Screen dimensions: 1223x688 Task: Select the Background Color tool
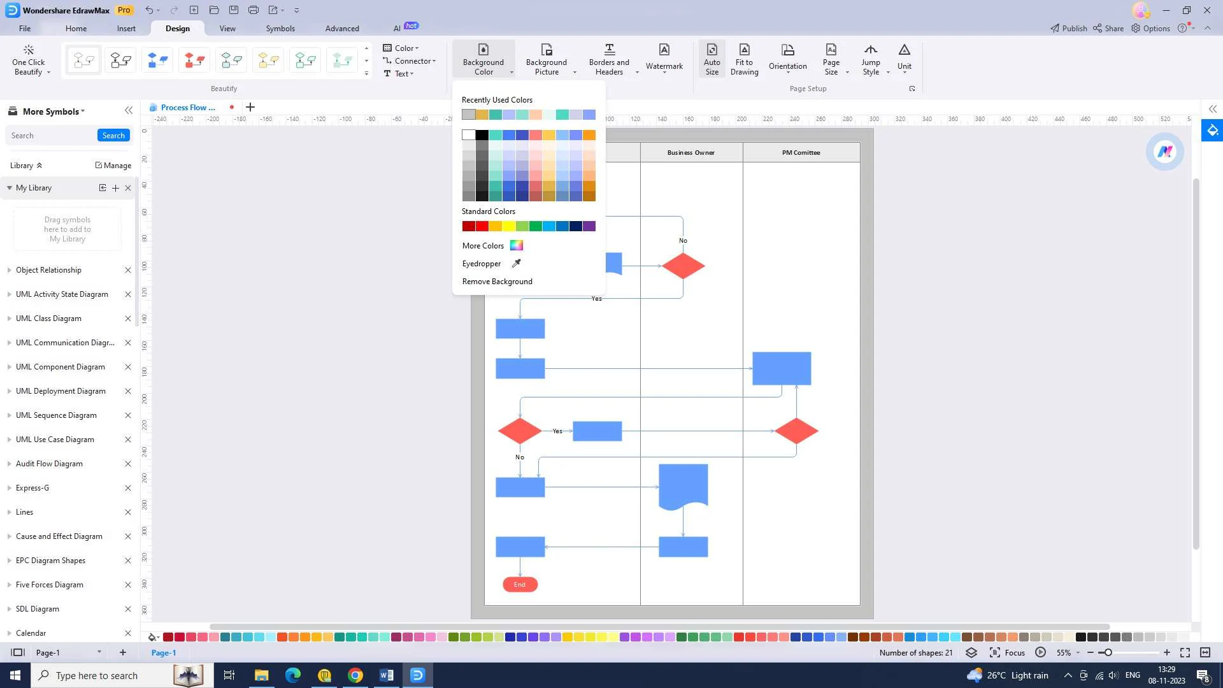tap(483, 60)
